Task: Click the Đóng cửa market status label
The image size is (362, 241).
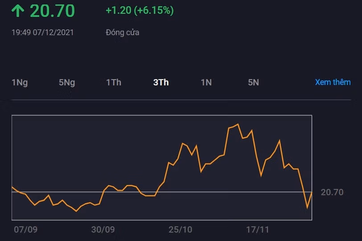Action: (x=123, y=32)
